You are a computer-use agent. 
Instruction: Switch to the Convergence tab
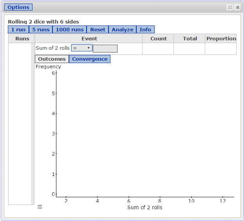[90, 59]
